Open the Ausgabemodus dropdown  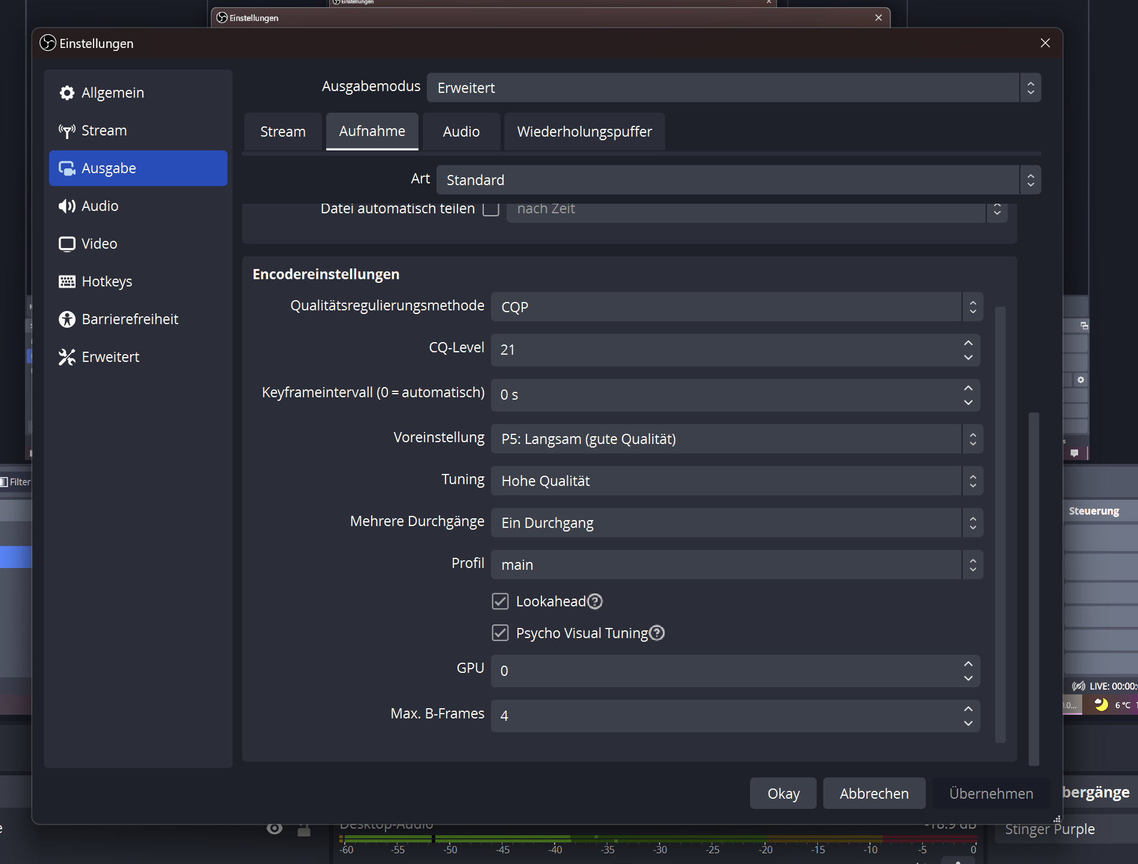734,88
